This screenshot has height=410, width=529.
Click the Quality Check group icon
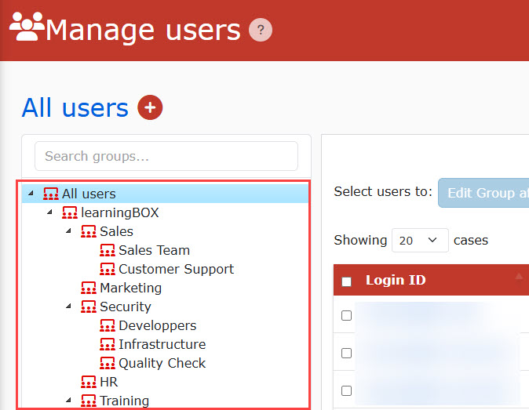click(108, 364)
